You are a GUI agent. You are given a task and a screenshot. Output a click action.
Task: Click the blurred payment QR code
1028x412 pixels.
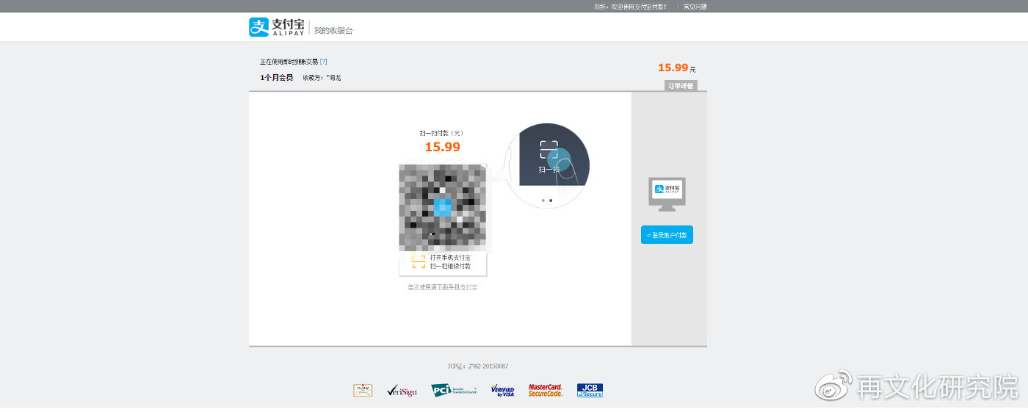(442, 207)
